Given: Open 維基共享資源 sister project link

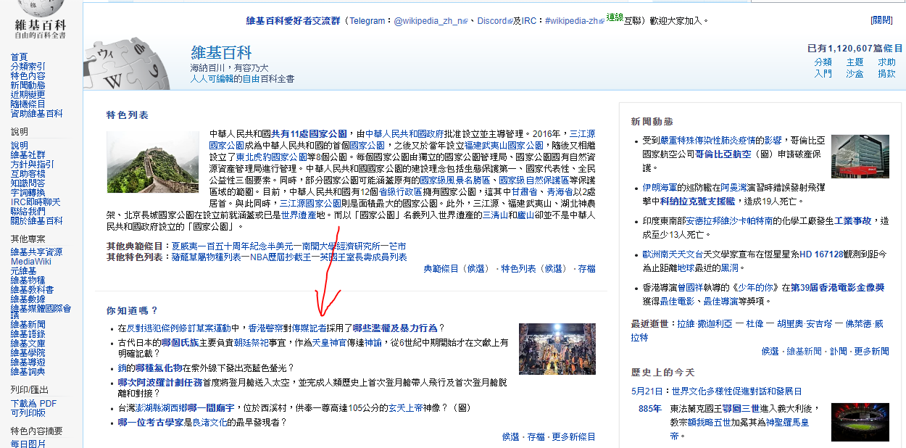Looking at the screenshot, I should 36,252.
